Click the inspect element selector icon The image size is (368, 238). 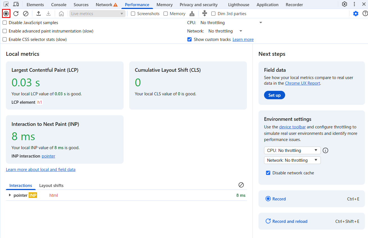[x=6, y=4]
